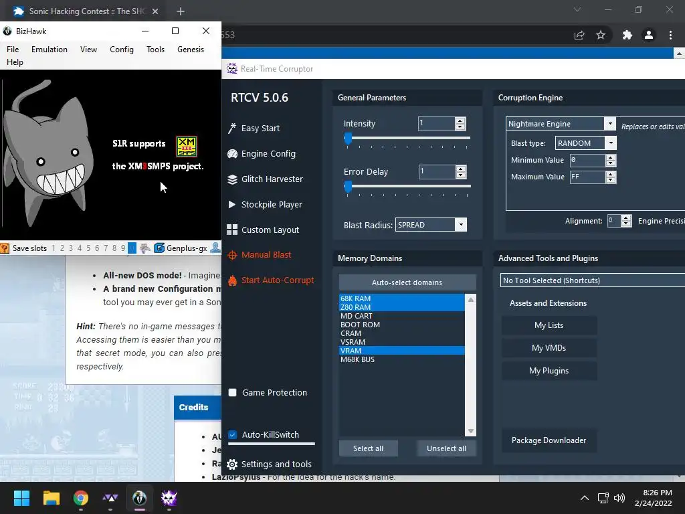The width and height of the screenshot is (685, 514).
Task: Open the Package Downloader
Action: pyautogui.click(x=549, y=440)
